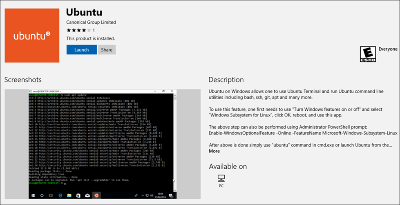400x205 pixels.
Task: Click the orange Ubuntu logo tile
Action: (x=32, y=36)
